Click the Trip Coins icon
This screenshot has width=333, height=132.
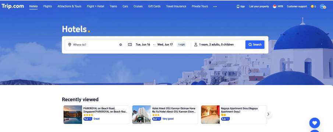pos(312,6)
